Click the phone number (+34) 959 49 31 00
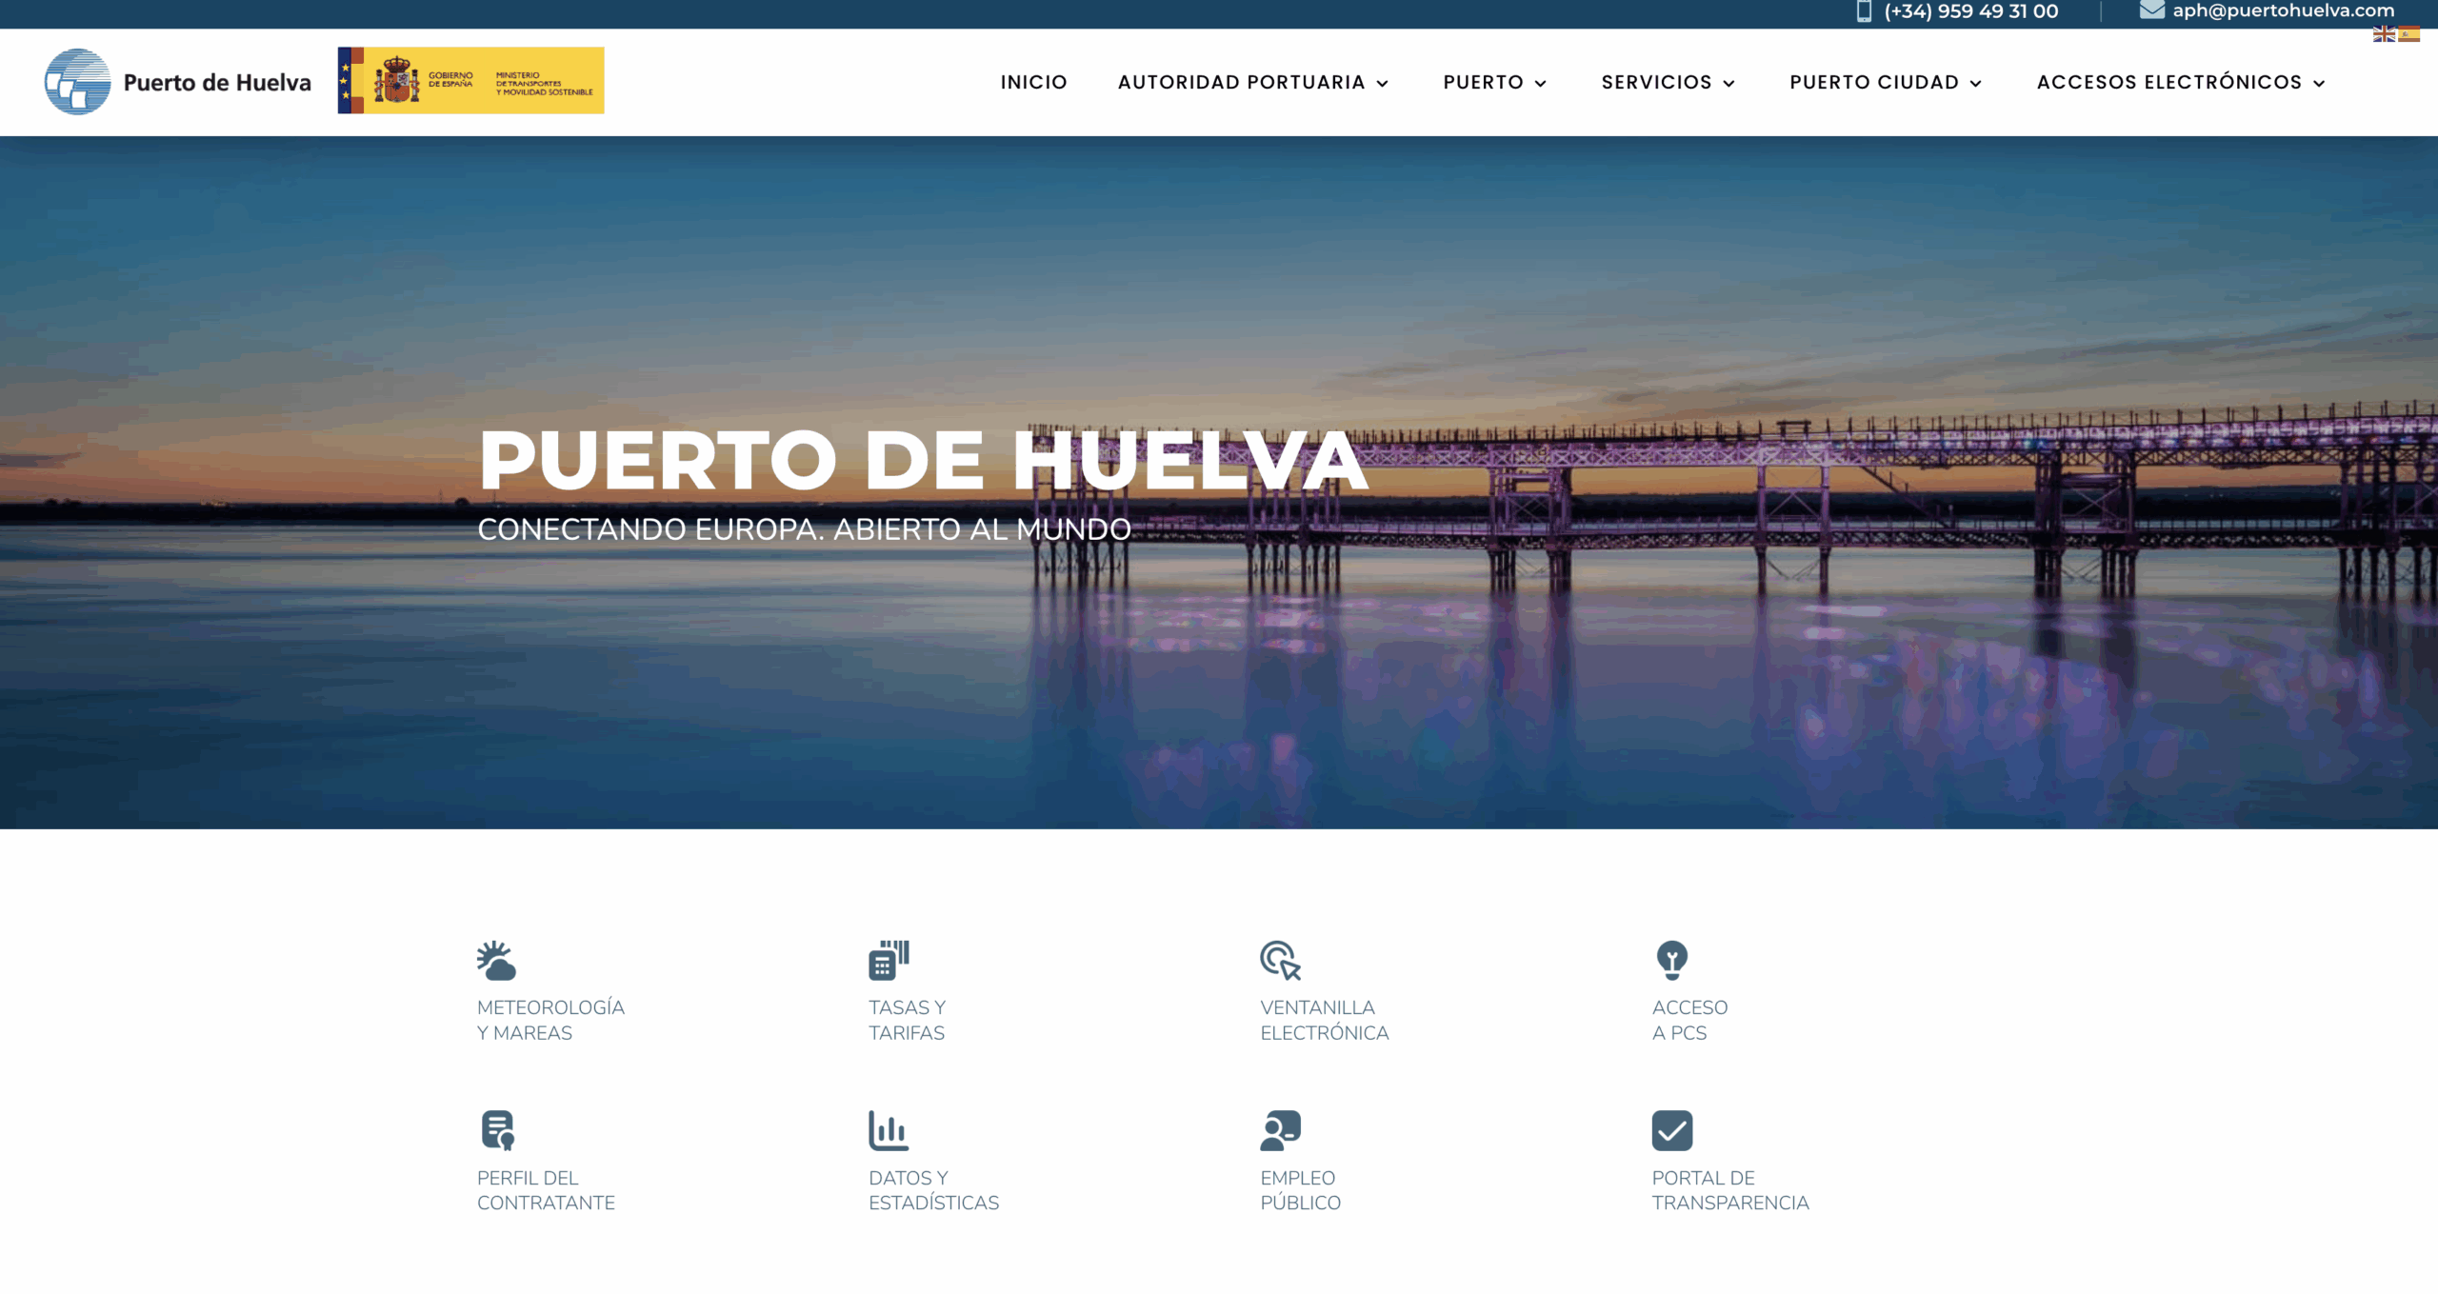 pos(1969,11)
